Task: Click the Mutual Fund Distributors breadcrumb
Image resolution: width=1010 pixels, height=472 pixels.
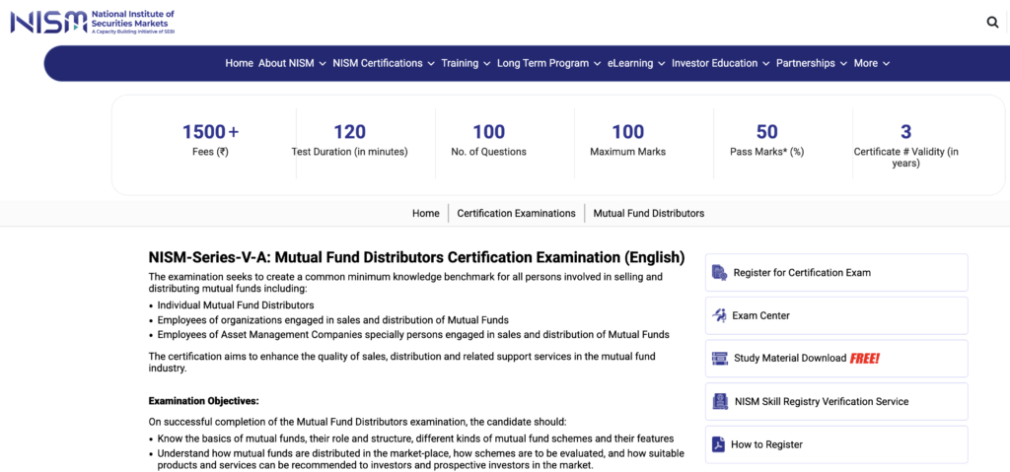Action: (x=648, y=213)
